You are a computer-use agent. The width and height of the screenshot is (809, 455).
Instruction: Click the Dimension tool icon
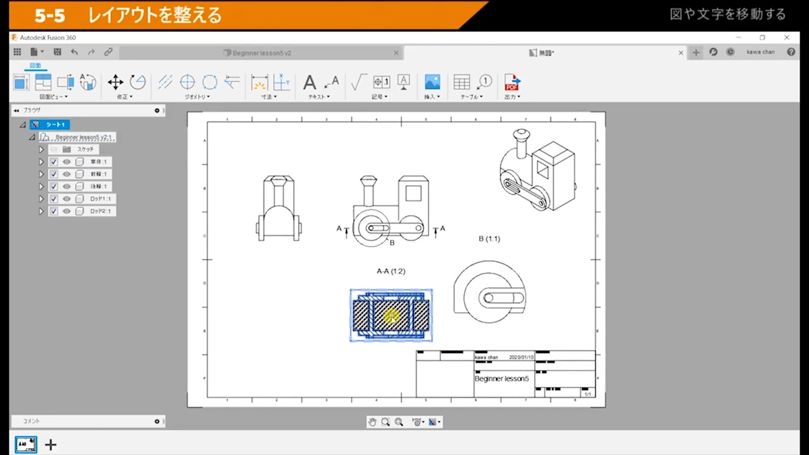pyautogui.click(x=259, y=82)
